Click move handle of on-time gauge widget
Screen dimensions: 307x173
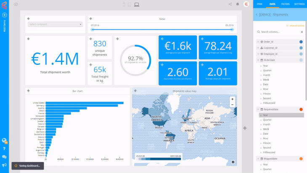[117, 39]
